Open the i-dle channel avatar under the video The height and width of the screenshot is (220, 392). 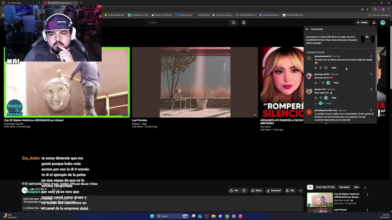click(24, 190)
